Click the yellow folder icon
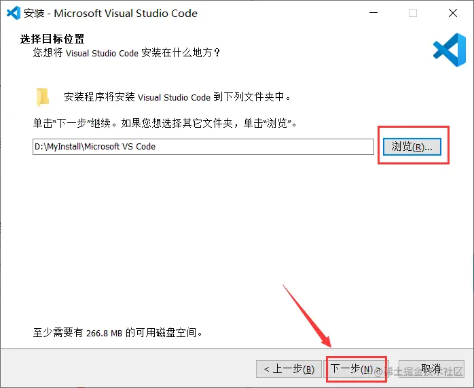 click(x=43, y=97)
